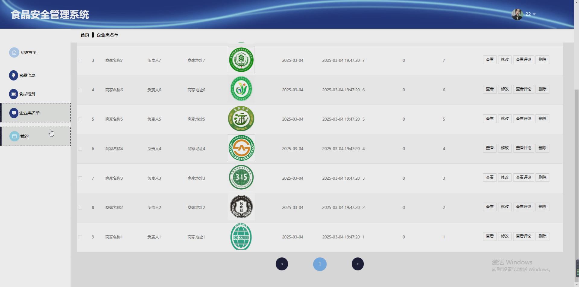This screenshot has height=287, width=579.
Task: Click 删除 for 商家名称7
Action: coord(542,60)
